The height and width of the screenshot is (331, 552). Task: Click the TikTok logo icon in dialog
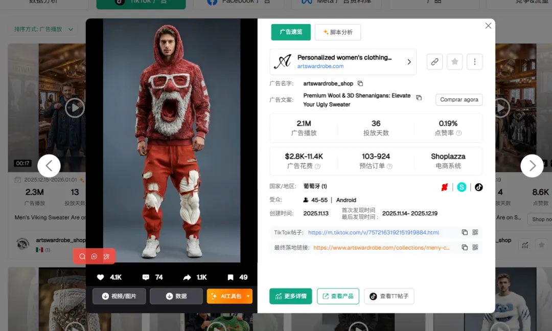478,187
